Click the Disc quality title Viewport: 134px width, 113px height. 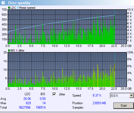[x=19, y=3]
